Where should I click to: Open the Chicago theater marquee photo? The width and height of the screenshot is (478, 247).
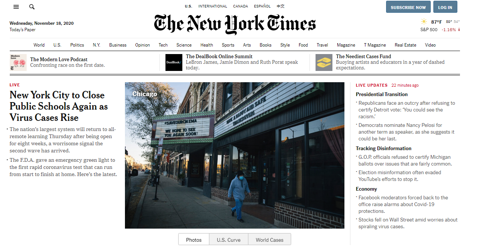tap(234, 155)
